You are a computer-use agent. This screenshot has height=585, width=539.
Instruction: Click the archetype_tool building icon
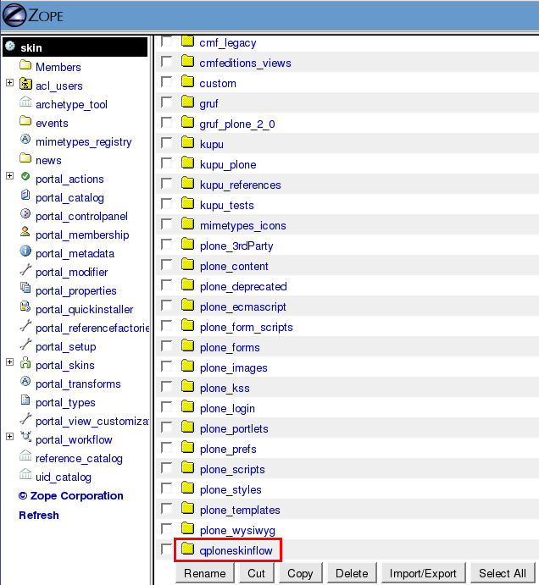(x=25, y=102)
